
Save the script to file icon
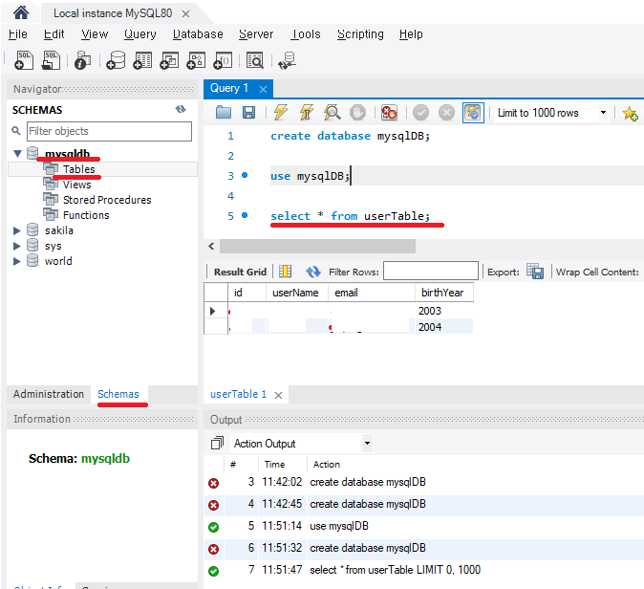pyautogui.click(x=248, y=112)
